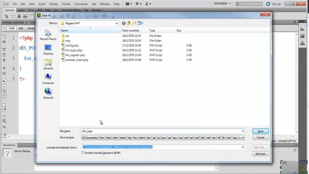Screen dimensions: 309x174
Task: Open the Modify menu
Action: [54, 4]
